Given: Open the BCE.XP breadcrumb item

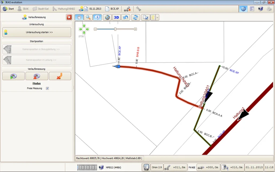Looking at the screenshot, I should [x=112, y=9].
